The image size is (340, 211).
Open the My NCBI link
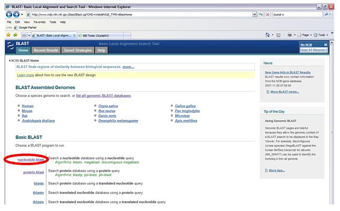pyautogui.click(x=306, y=45)
